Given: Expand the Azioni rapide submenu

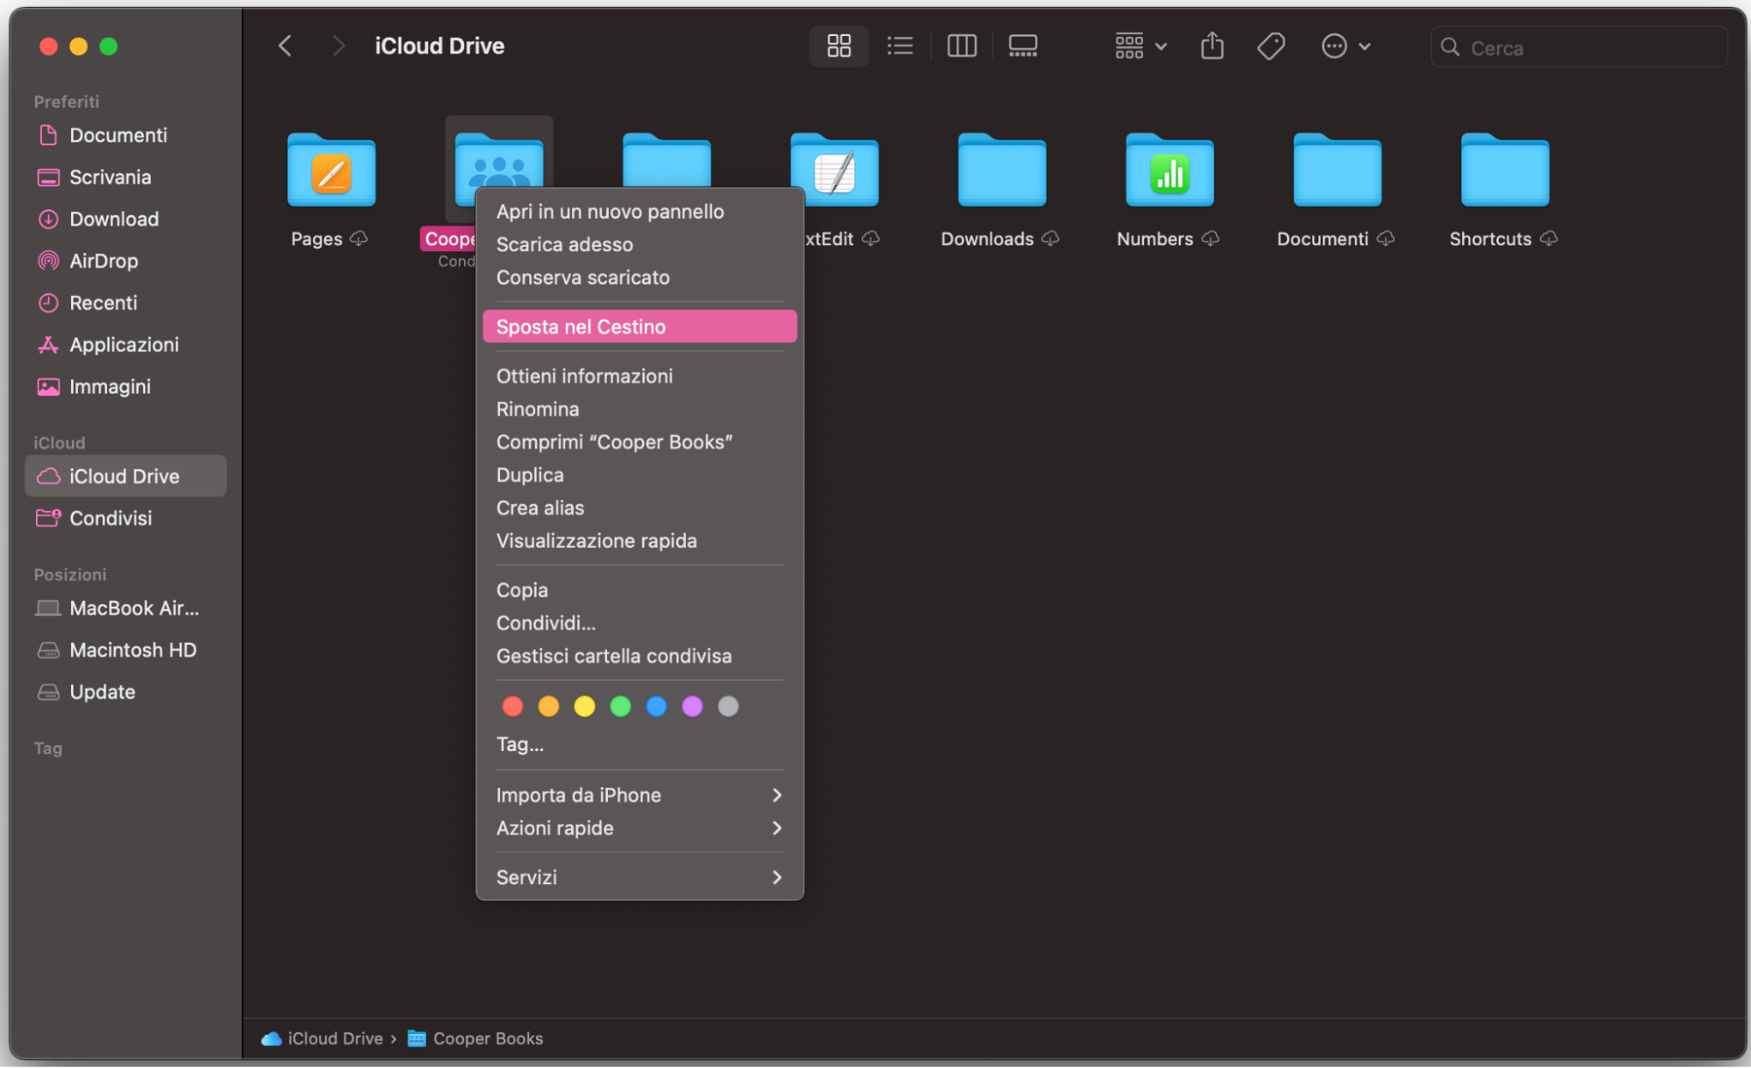Looking at the screenshot, I should [639, 828].
